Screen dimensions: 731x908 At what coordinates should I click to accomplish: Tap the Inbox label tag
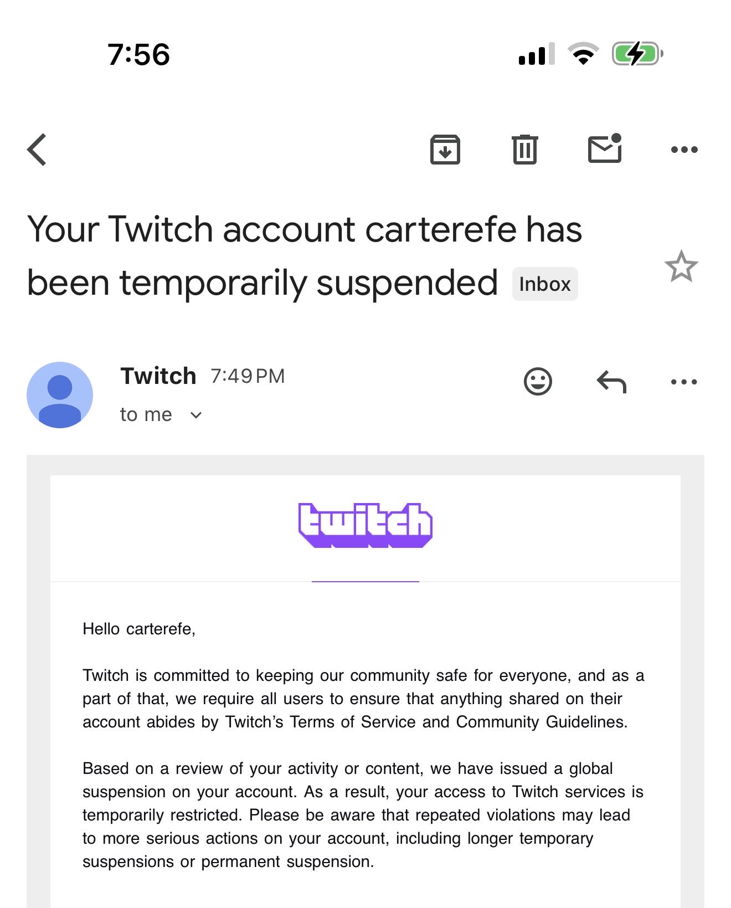pos(545,284)
